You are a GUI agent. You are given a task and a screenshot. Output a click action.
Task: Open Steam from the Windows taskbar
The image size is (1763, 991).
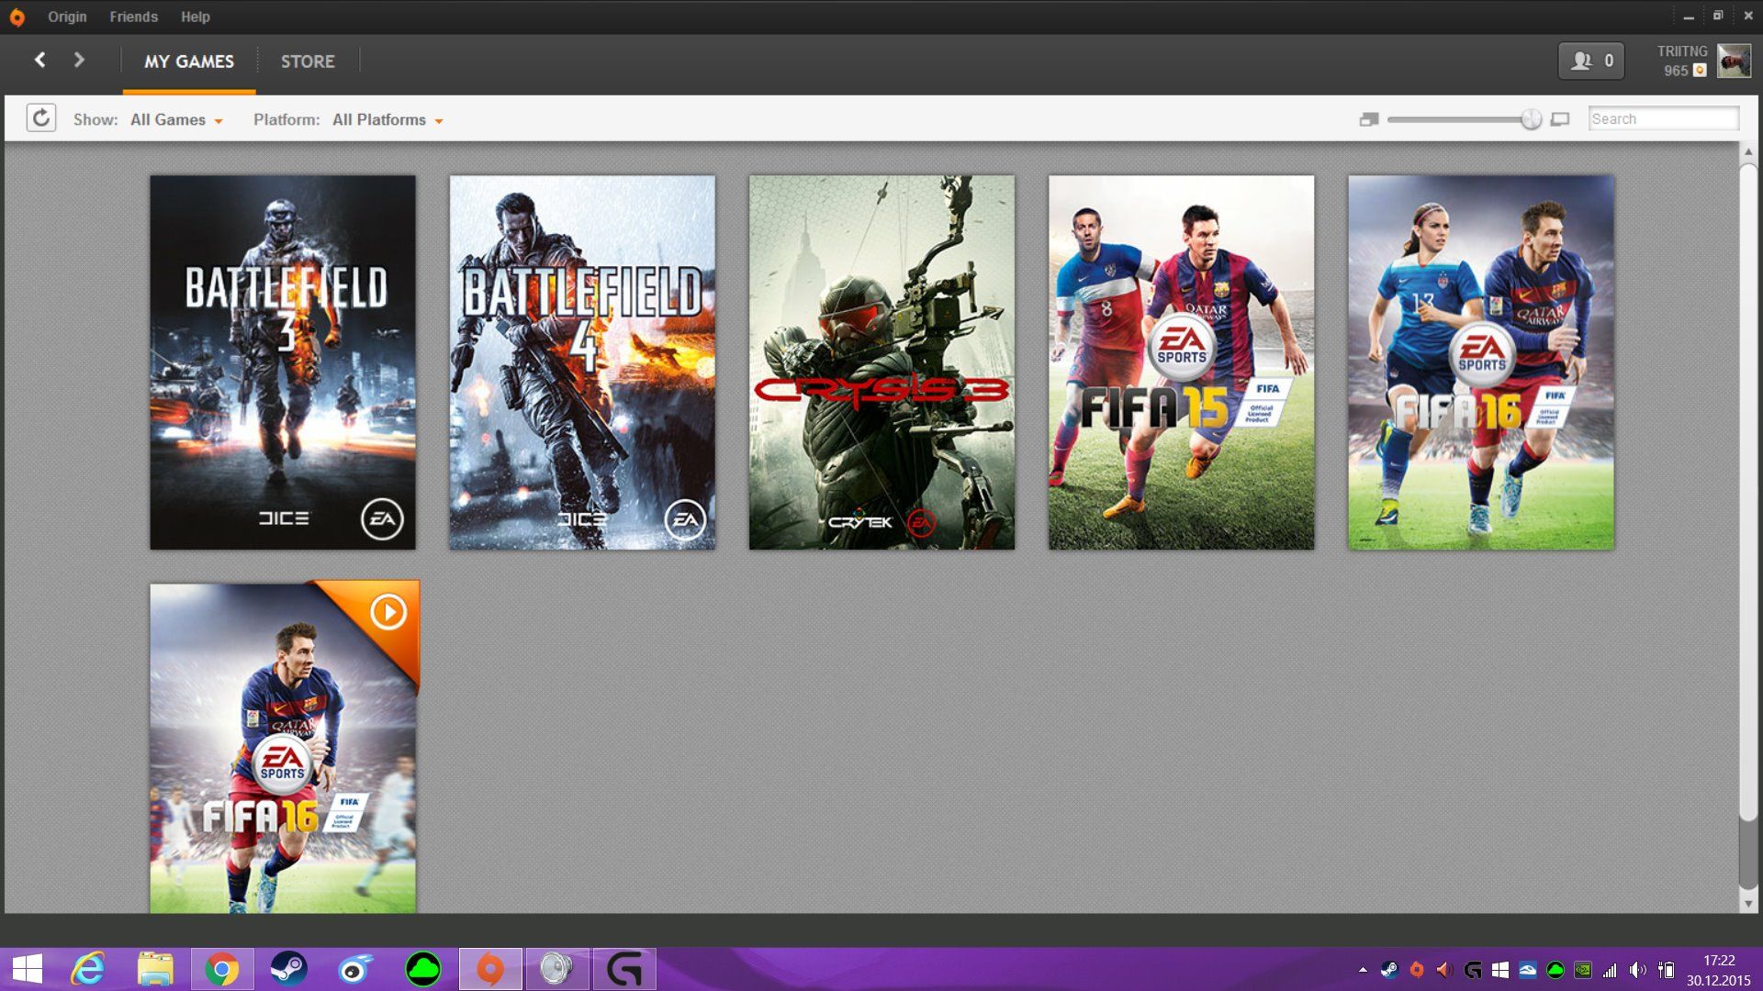tap(288, 969)
